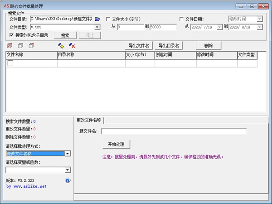This screenshot has height=204, width=272.
Task: Open the 请选择变量或函数 dropdown
Action: point(68,170)
